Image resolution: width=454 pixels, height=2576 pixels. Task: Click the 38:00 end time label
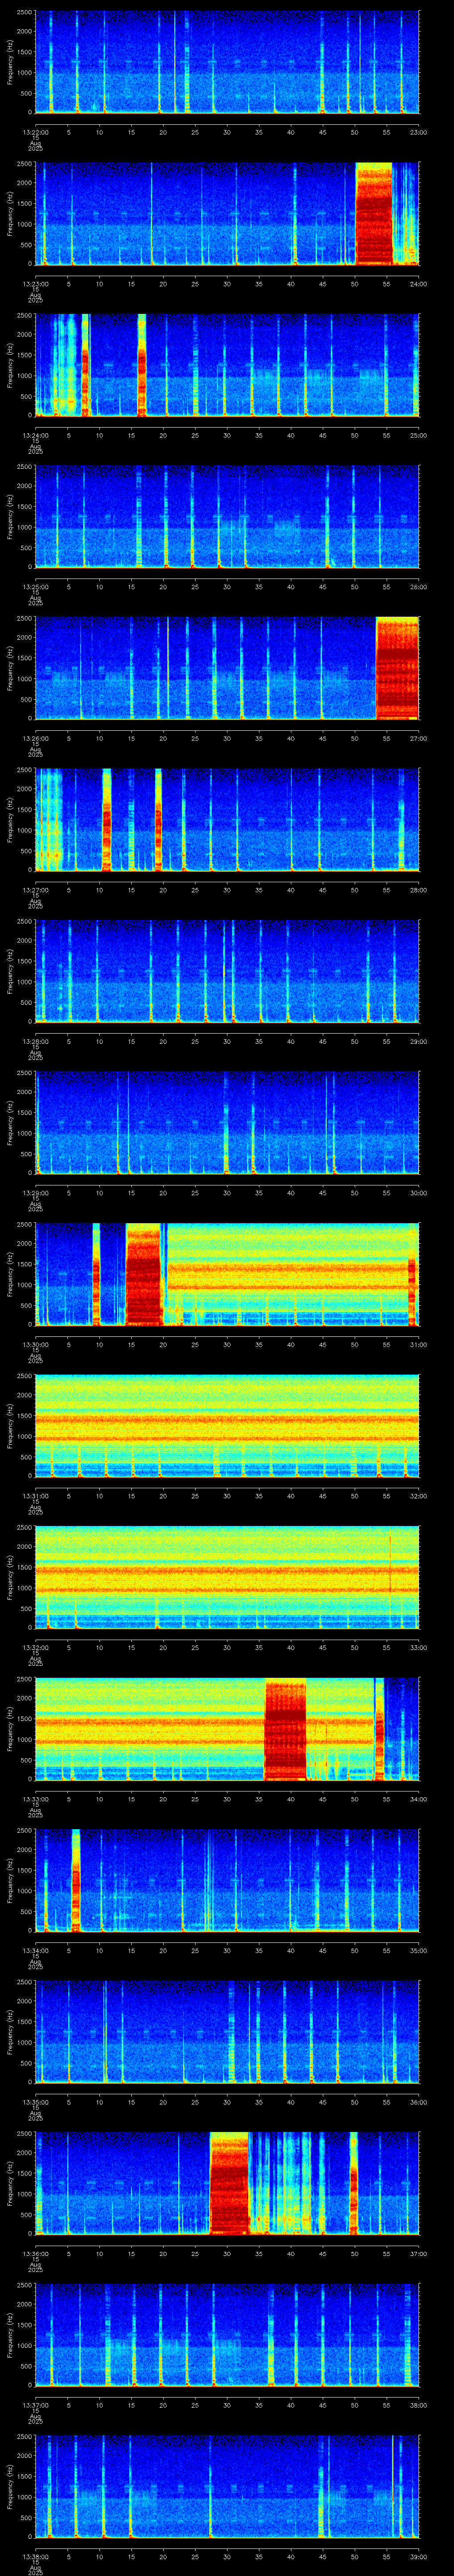coord(418,2405)
